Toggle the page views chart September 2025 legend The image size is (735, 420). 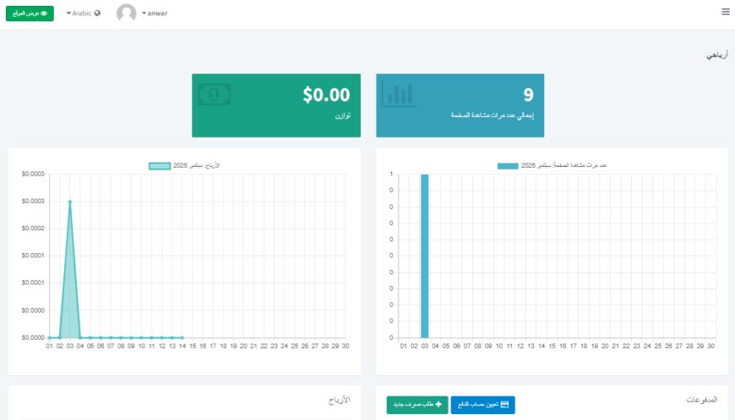(x=508, y=165)
